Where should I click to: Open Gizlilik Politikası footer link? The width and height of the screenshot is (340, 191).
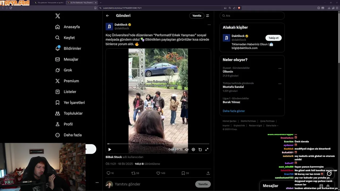tap(248, 121)
